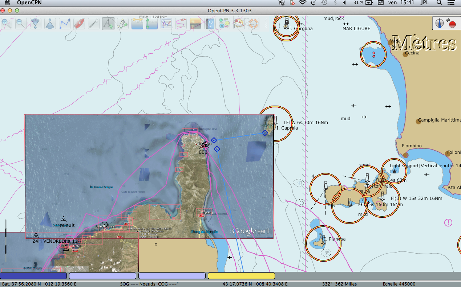This screenshot has width=461, height=287.
Task: Click waypoint '24H VENDREDI à 12H'
Action: point(36,235)
